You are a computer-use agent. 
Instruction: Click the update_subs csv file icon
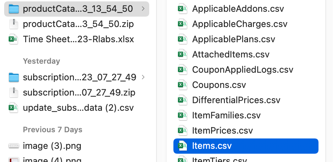point(13,108)
